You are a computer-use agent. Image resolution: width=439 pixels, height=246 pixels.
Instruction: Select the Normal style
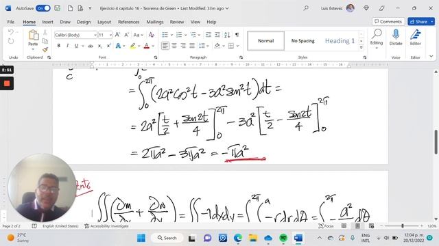tap(265, 41)
